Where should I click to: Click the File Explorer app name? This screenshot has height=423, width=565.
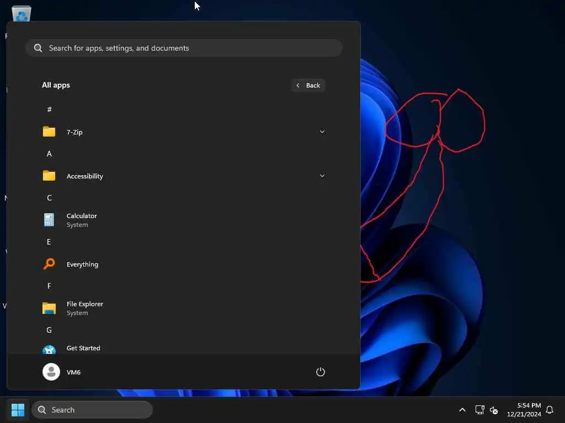84,304
